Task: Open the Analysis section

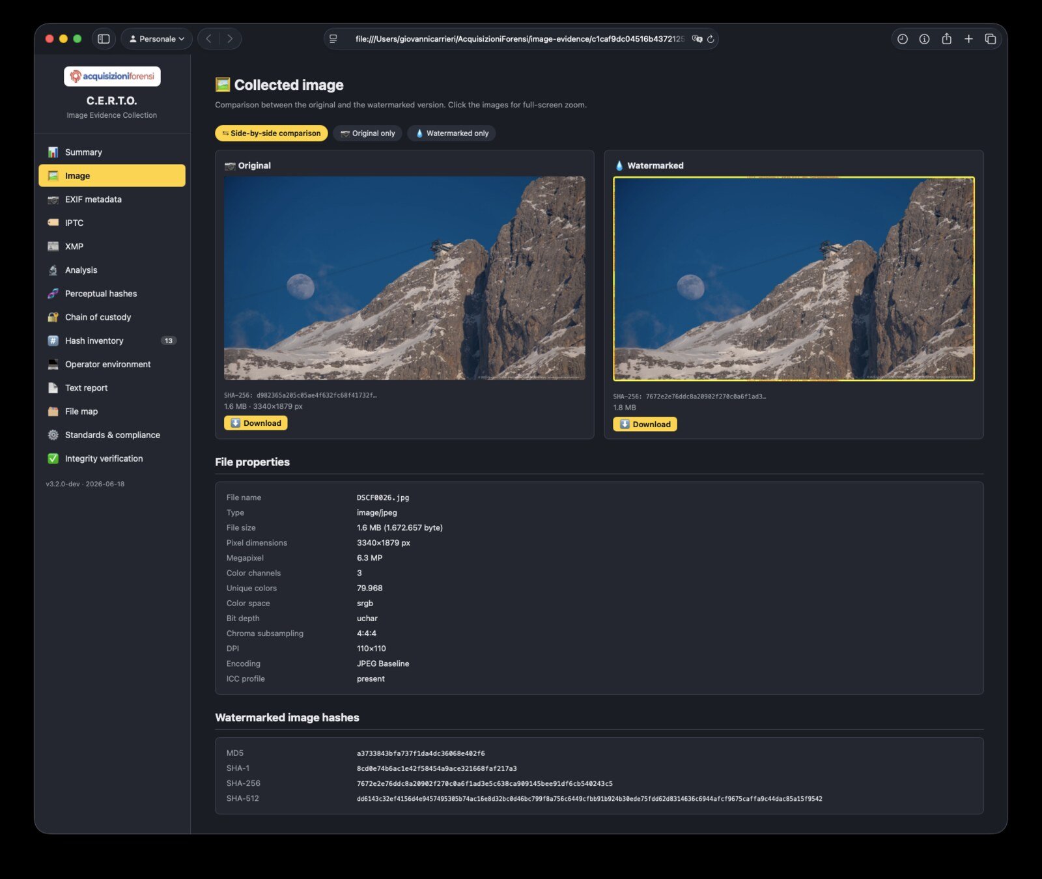Action: pyautogui.click(x=111, y=270)
